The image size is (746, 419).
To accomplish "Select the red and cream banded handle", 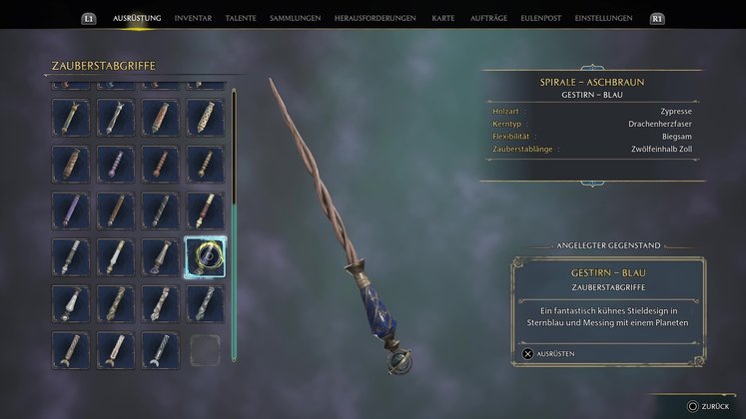I will [x=205, y=210].
